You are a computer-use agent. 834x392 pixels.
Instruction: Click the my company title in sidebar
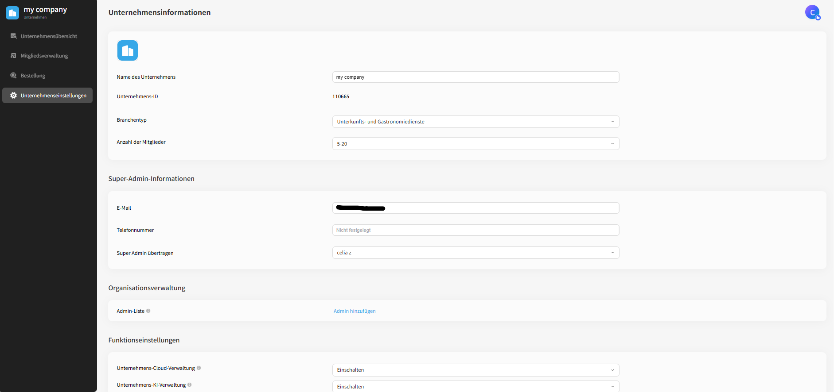(45, 10)
